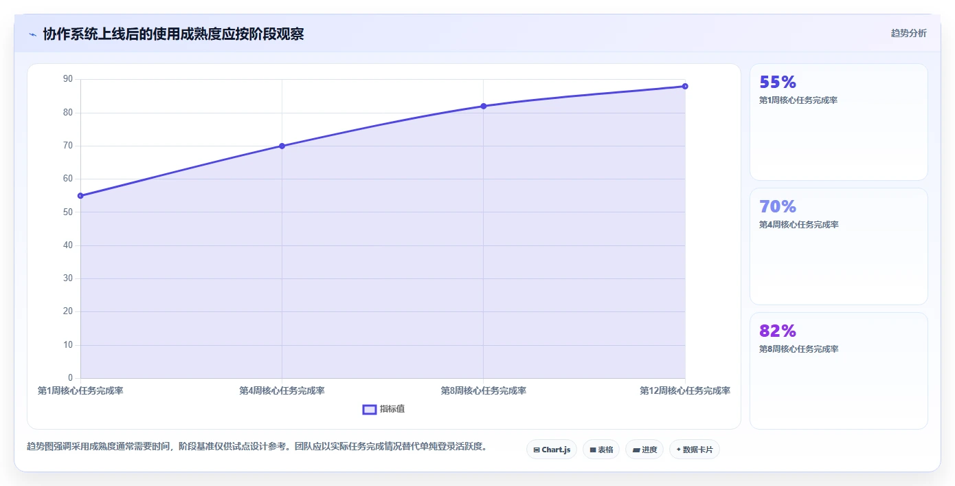This screenshot has width=955, height=486.
Task: Click the footnote text about 趋势图
Action: [x=257, y=446]
